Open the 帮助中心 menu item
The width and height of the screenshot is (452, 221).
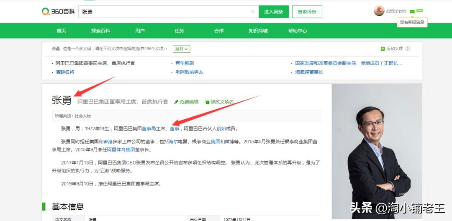(298, 31)
